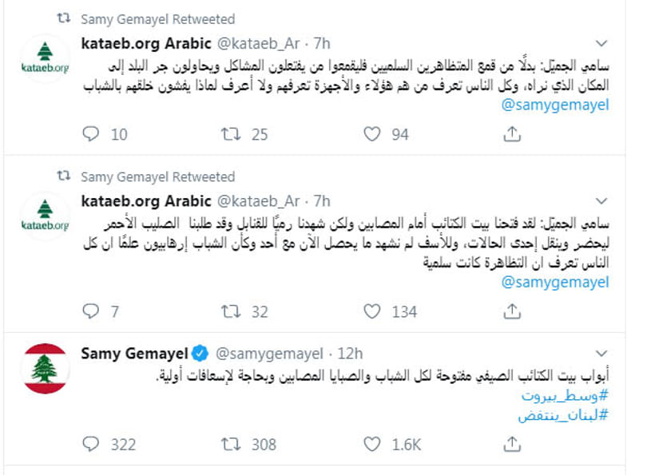The width and height of the screenshot is (655, 475).
Task: Retweet the tweet with 32 retweets
Action: pyautogui.click(x=231, y=311)
